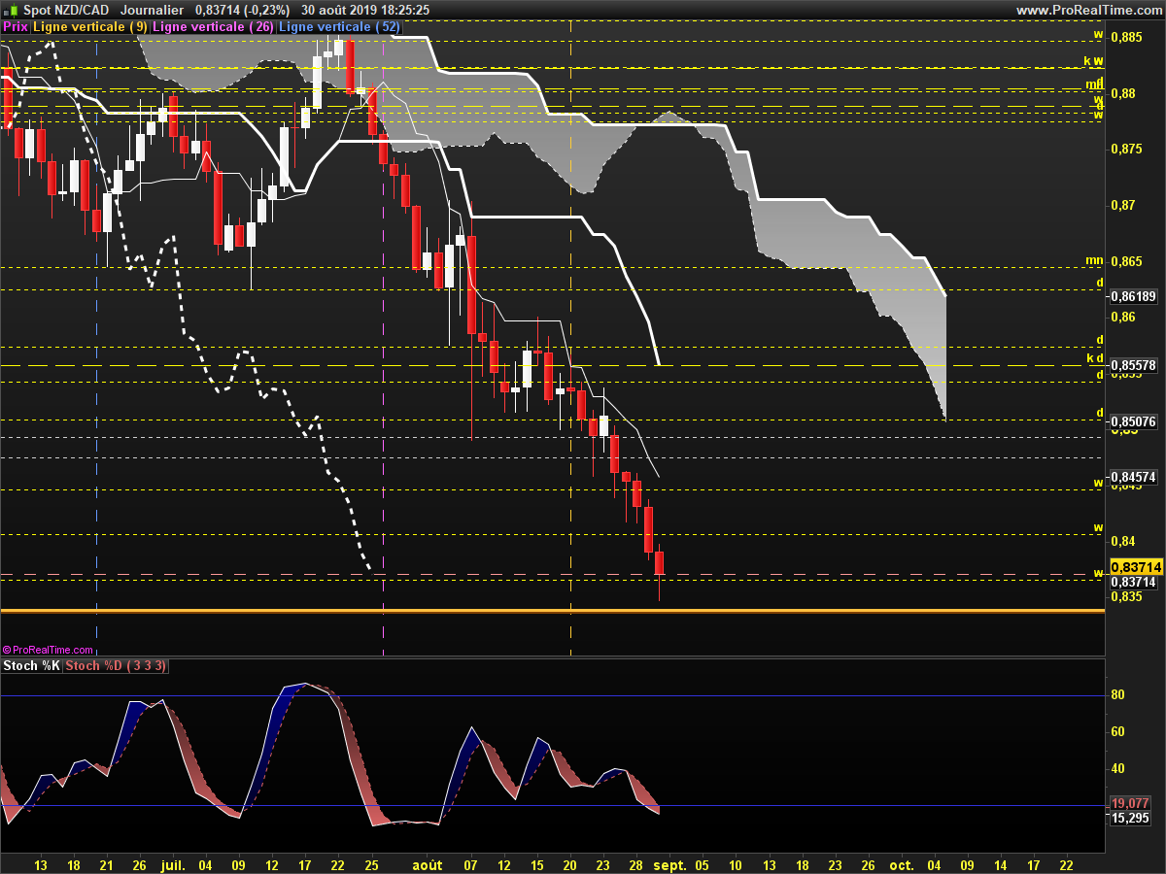Select the Stoch %D (3 3 3) label

(117, 665)
